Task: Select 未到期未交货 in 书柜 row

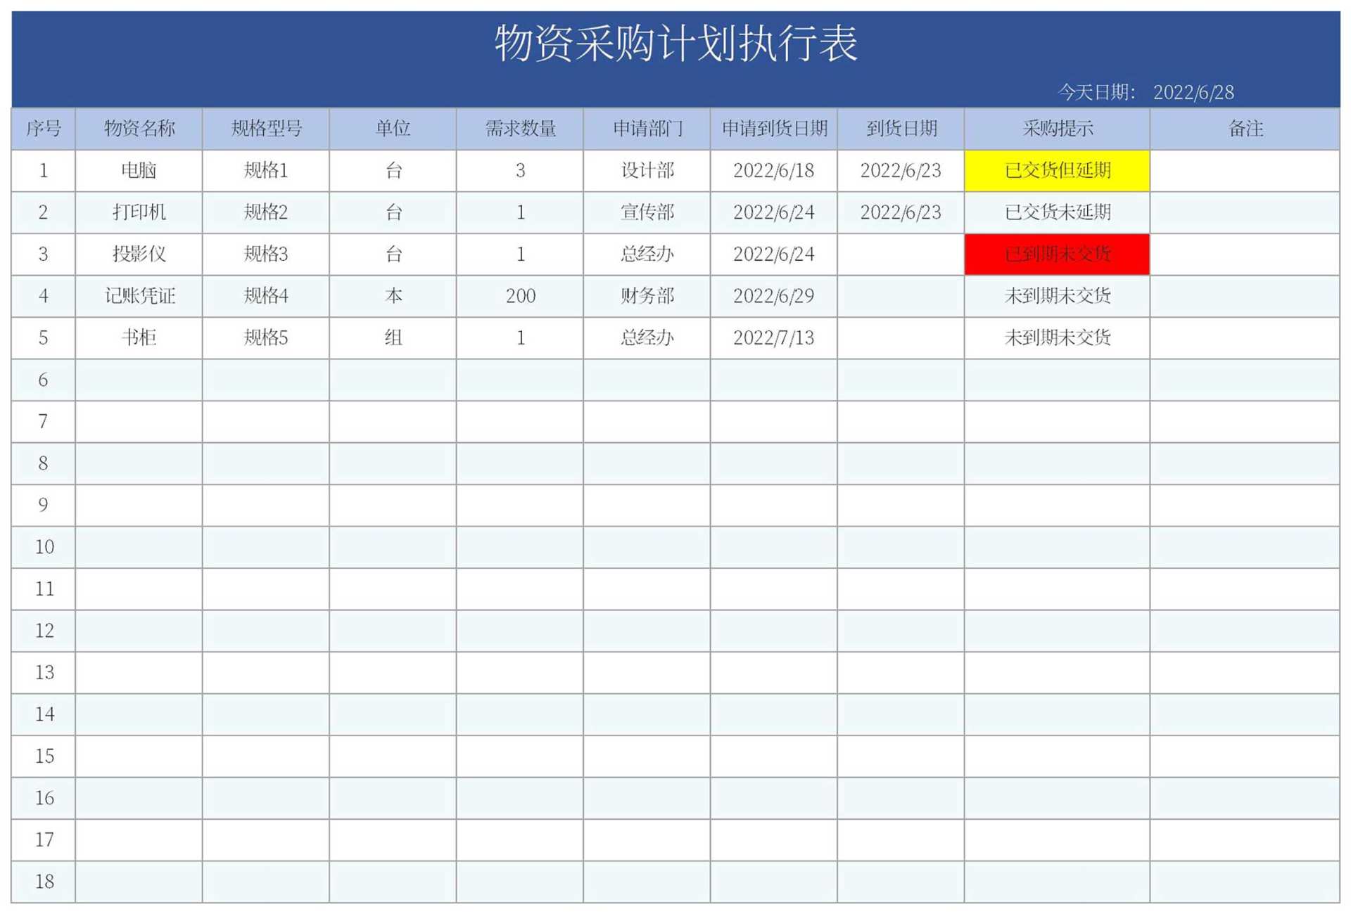Action: click(1058, 338)
